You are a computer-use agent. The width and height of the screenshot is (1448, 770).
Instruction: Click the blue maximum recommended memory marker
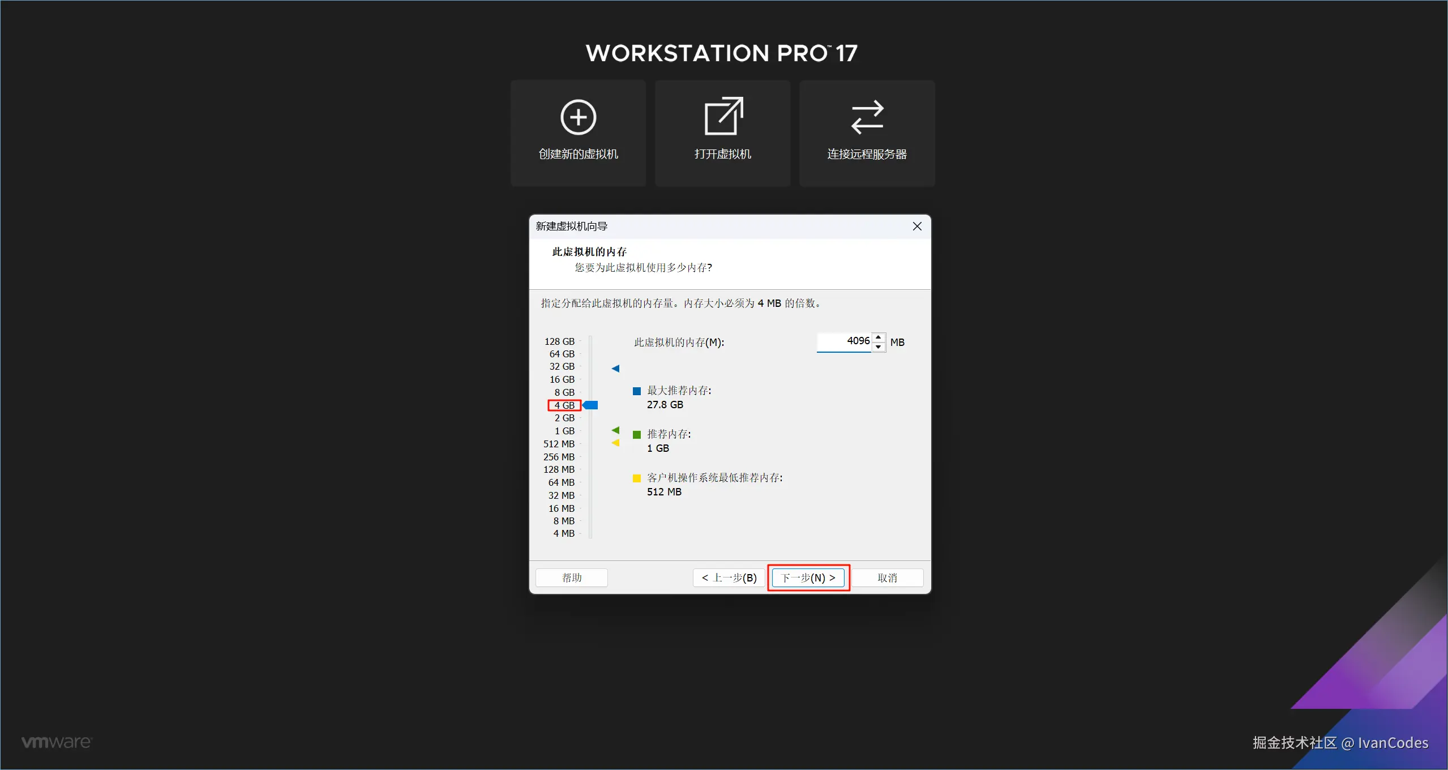pos(615,369)
